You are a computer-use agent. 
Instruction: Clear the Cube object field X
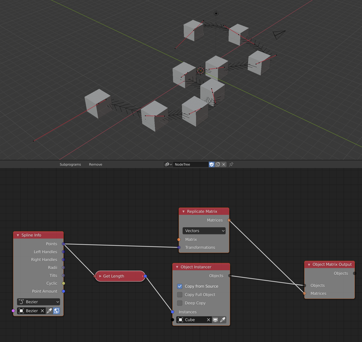coord(209,319)
